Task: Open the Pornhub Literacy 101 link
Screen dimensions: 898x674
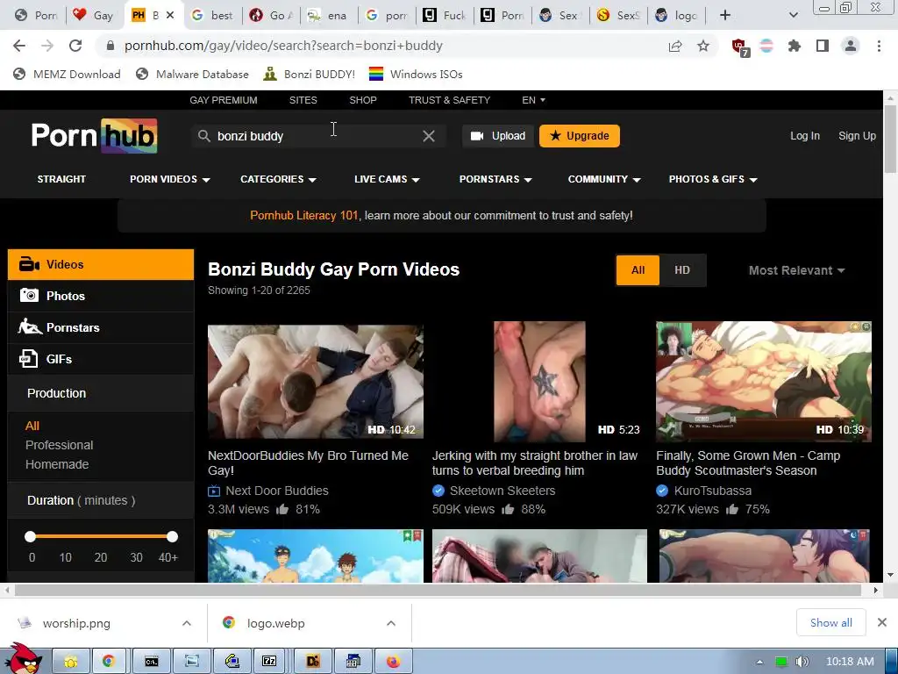Action: (304, 216)
